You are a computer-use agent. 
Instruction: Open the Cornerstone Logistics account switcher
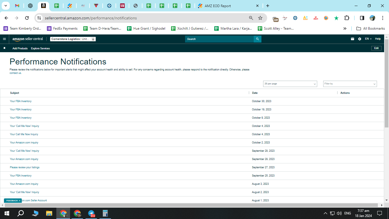click(x=73, y=39)
